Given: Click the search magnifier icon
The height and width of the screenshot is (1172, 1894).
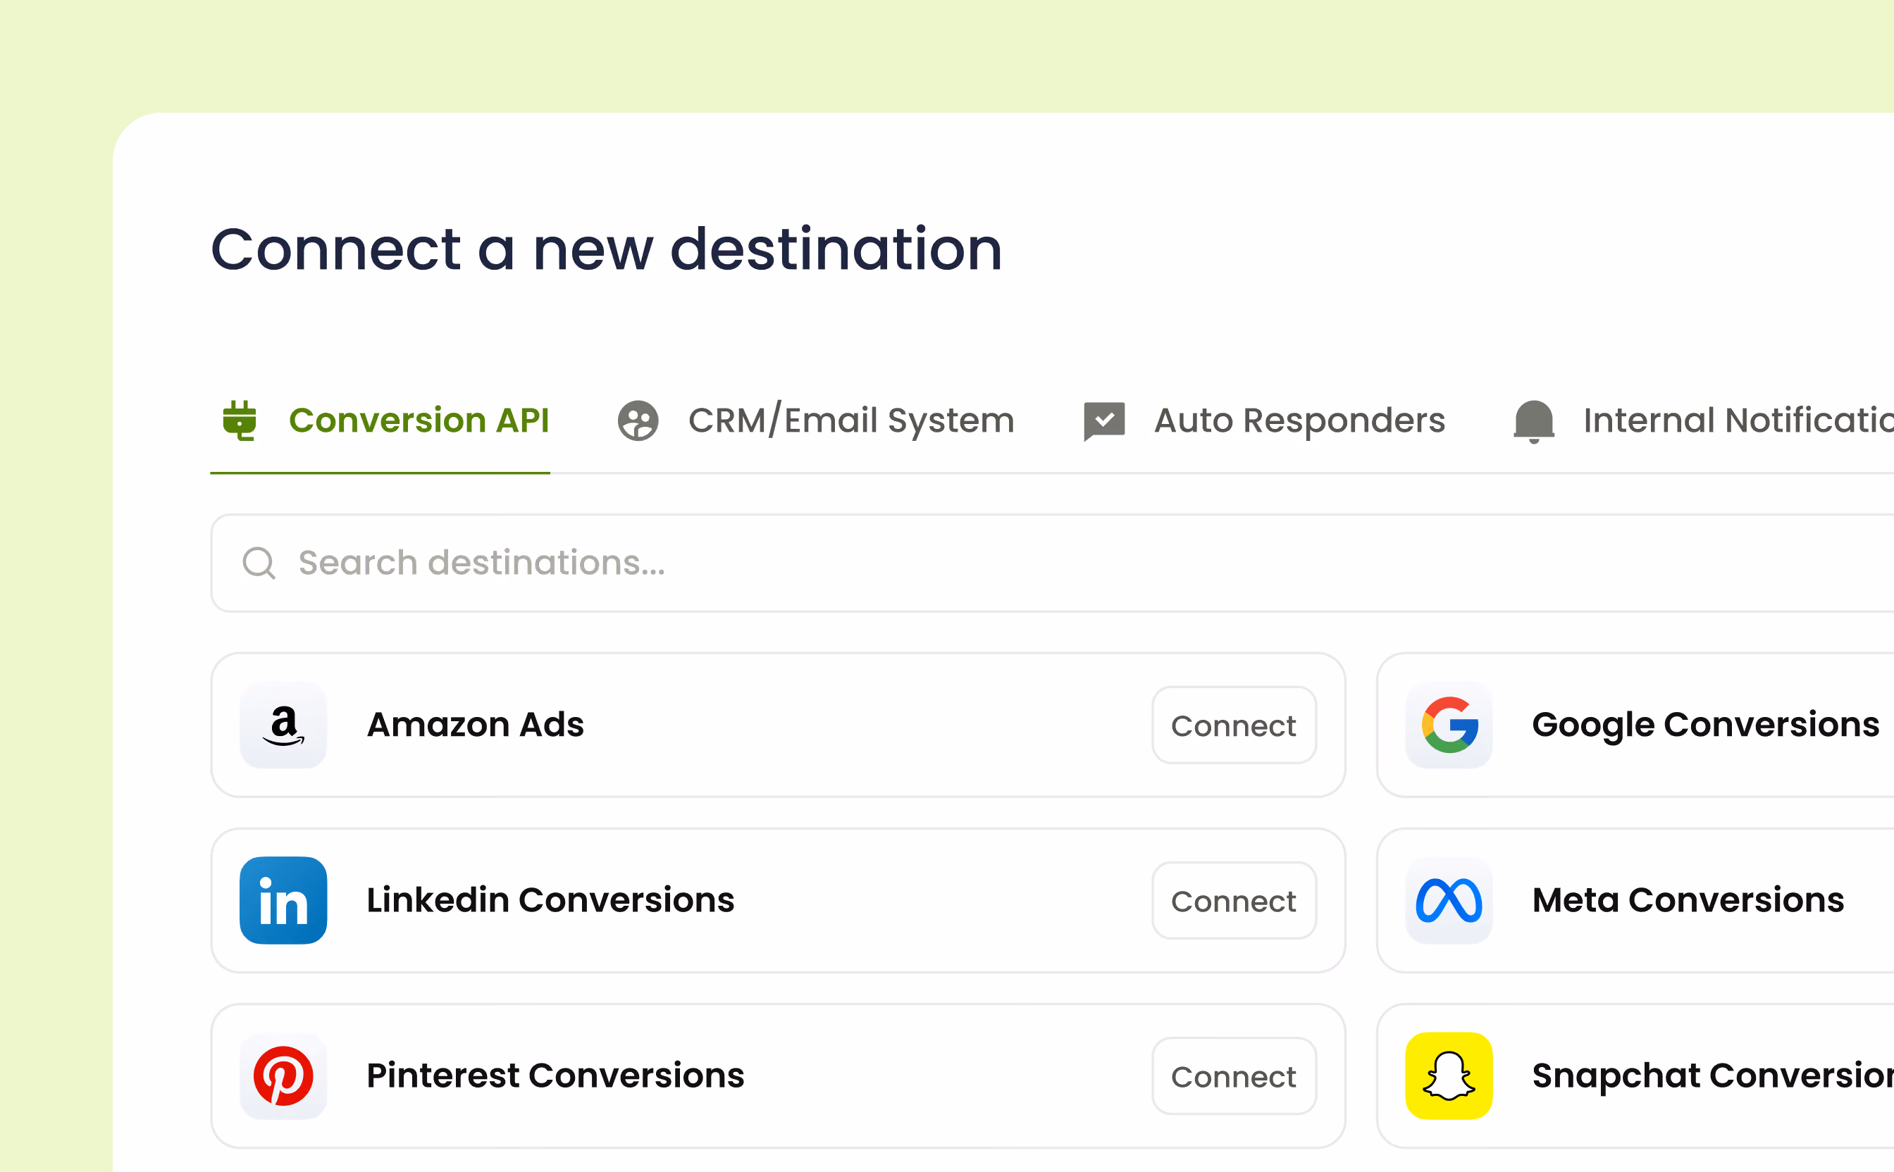Looking at the screenshot, I should (259, 563).
